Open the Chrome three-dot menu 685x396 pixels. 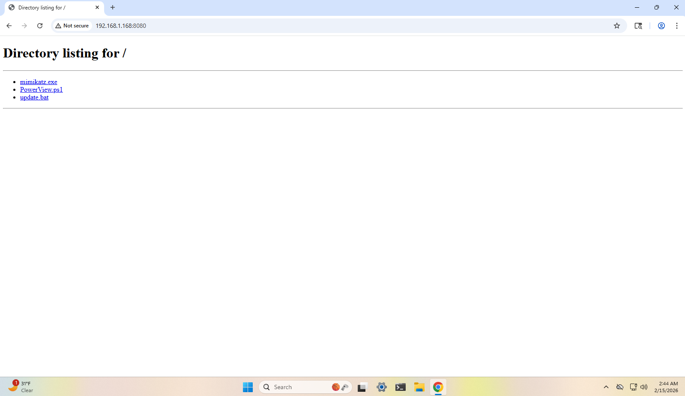[676, 26]
